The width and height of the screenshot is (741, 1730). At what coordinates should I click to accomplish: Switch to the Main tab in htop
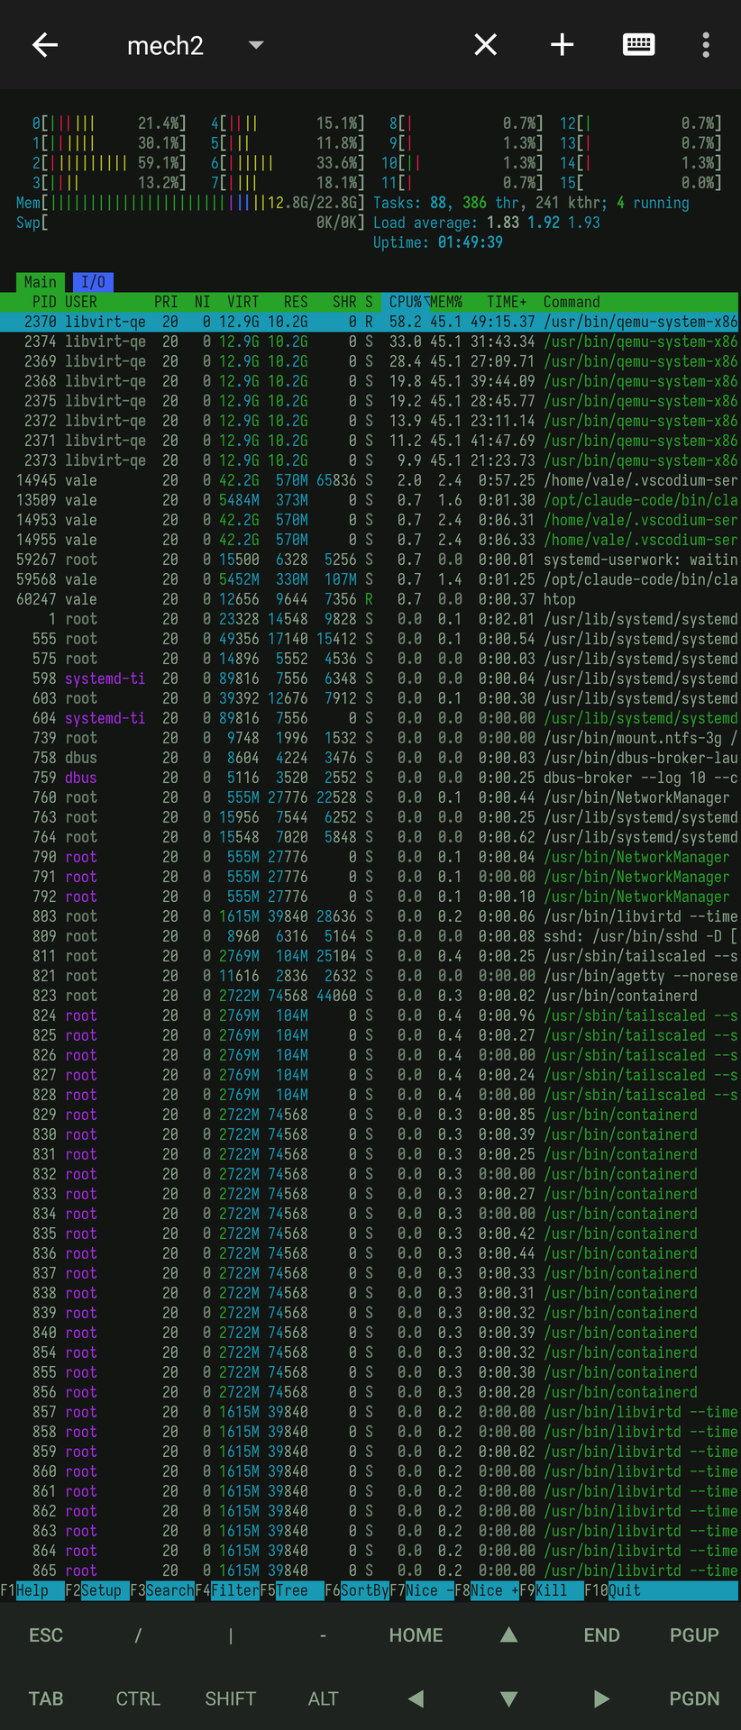(41, 282)
